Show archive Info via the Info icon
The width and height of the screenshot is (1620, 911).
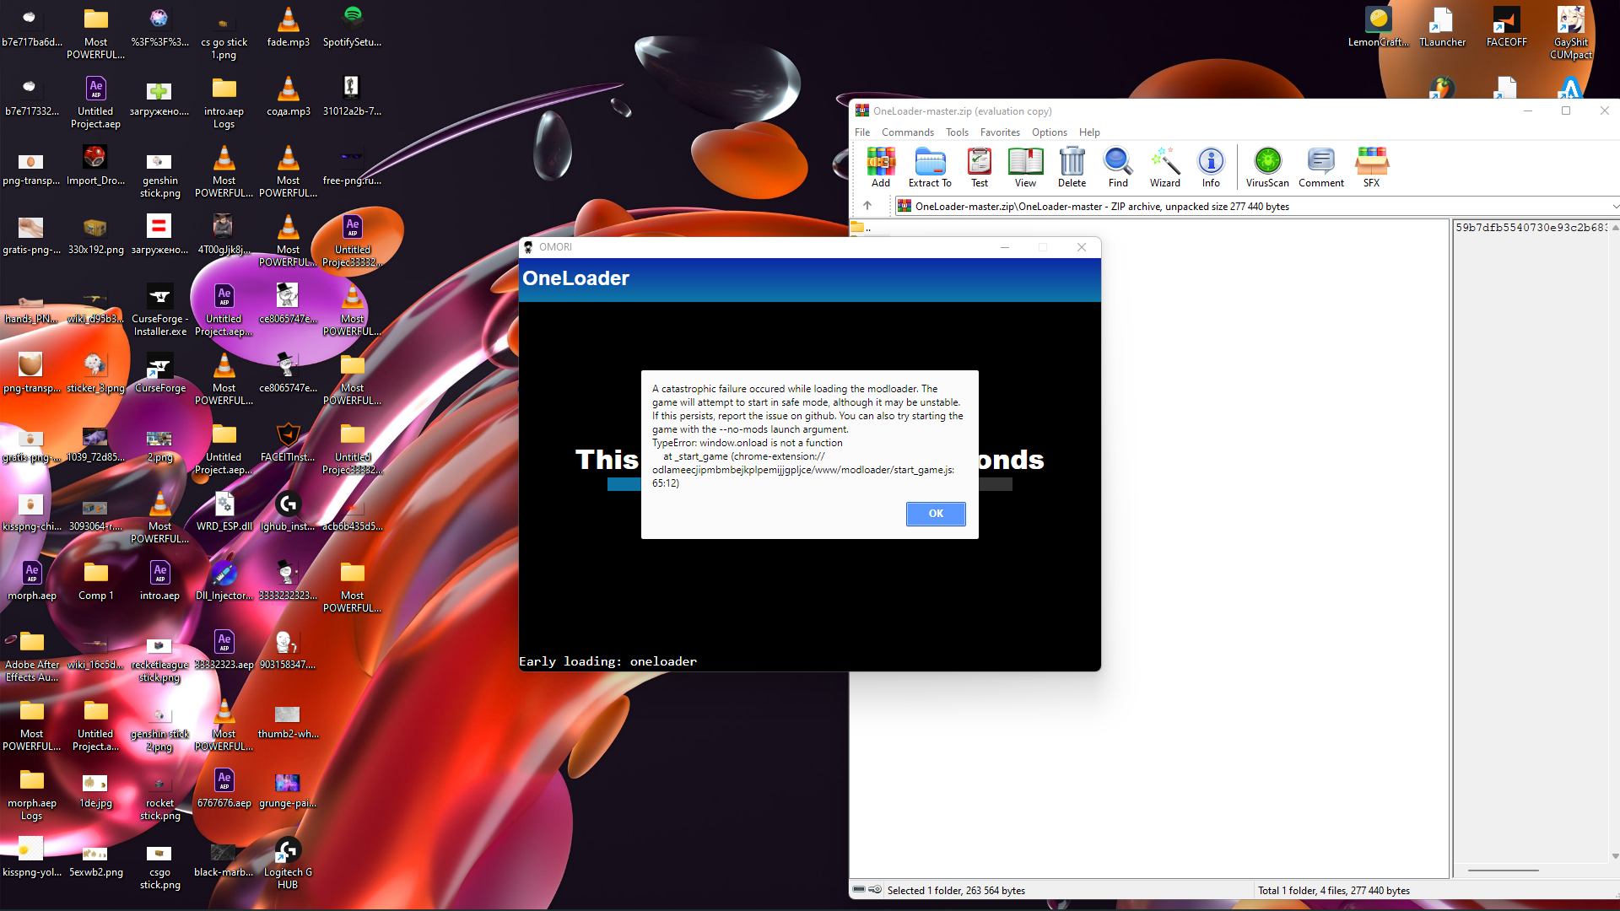pos(1210,166)
